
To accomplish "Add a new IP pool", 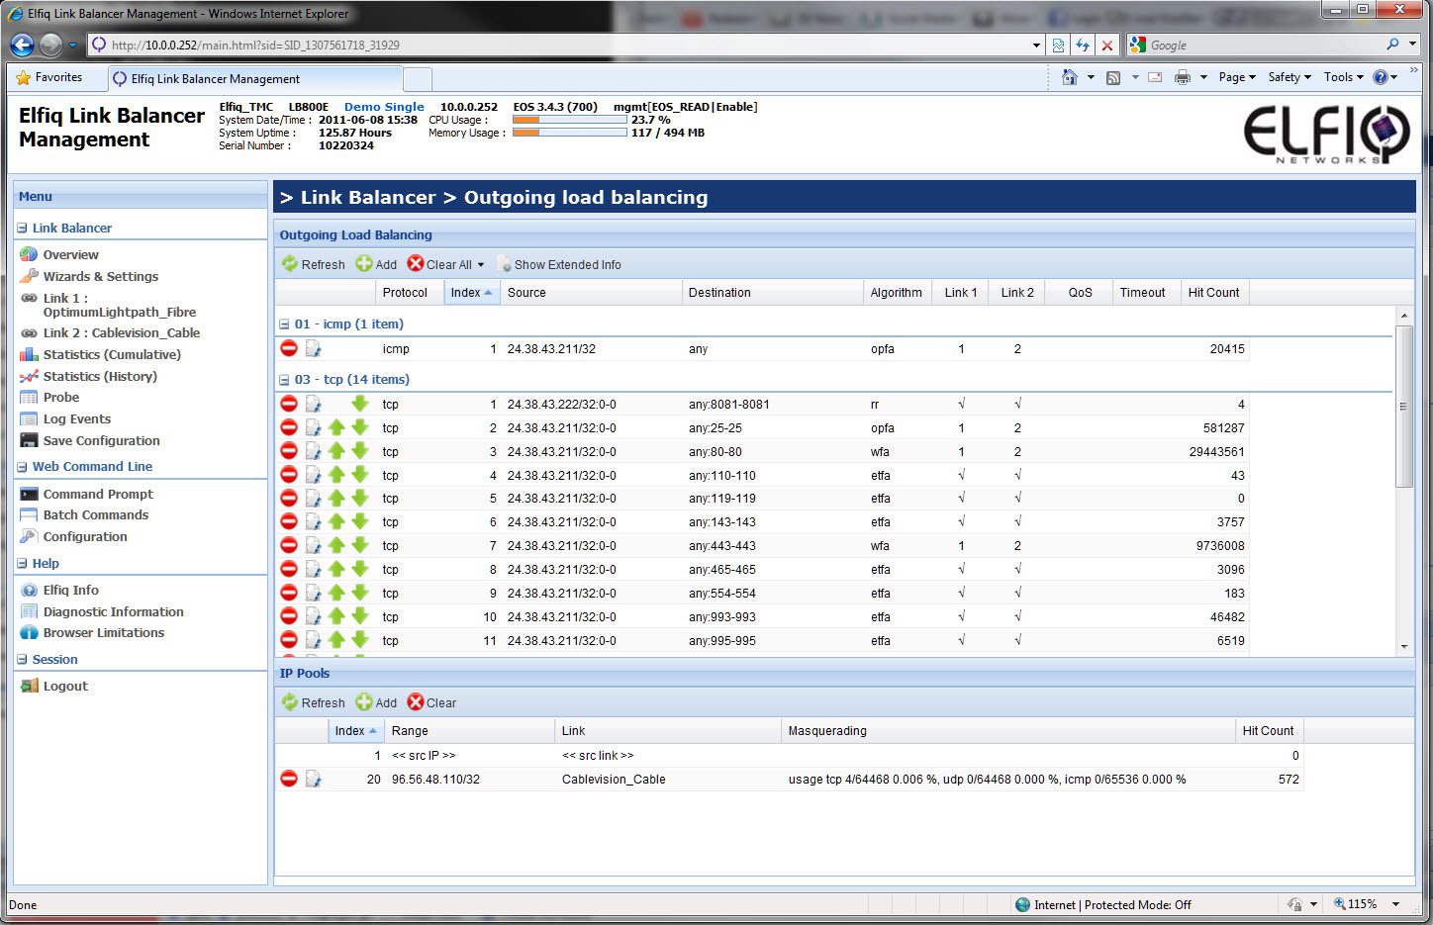I will point(376,702).
